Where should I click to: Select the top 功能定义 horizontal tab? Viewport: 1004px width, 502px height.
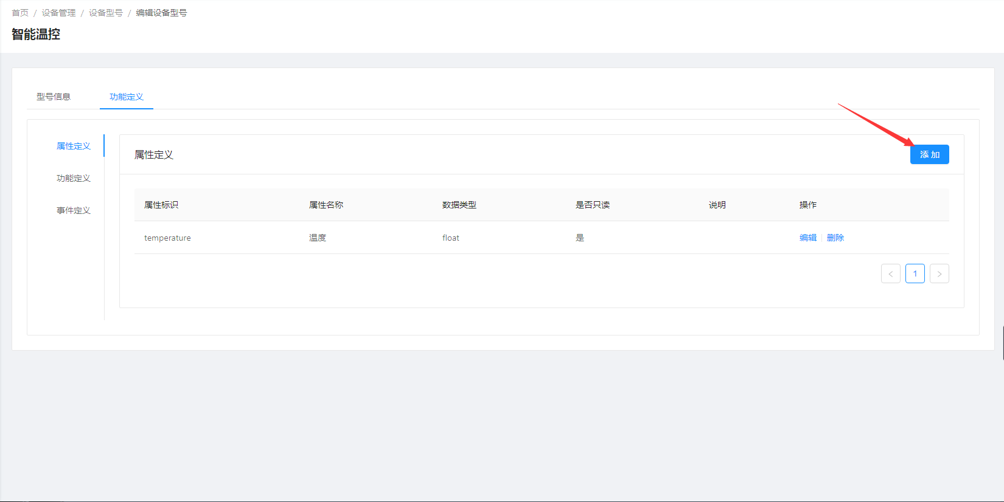pos(126,97)
